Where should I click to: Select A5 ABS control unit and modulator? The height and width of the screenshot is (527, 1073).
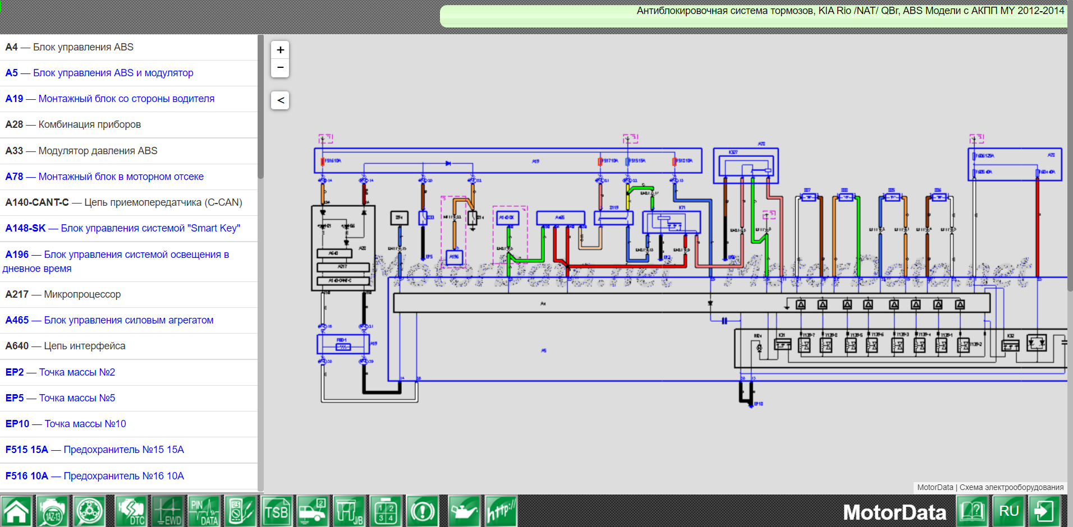click(99, 73)
